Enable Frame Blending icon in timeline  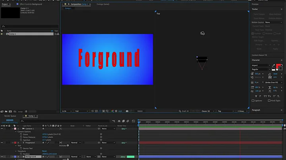[124, 121]
